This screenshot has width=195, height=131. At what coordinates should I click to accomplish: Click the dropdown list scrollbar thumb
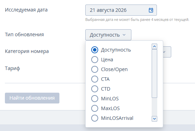pos(154,74)
